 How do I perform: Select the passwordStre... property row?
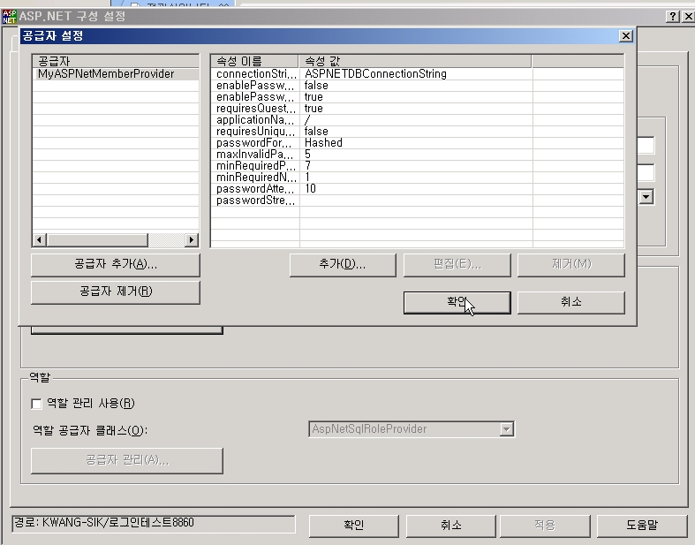click(x=417, y=201)
